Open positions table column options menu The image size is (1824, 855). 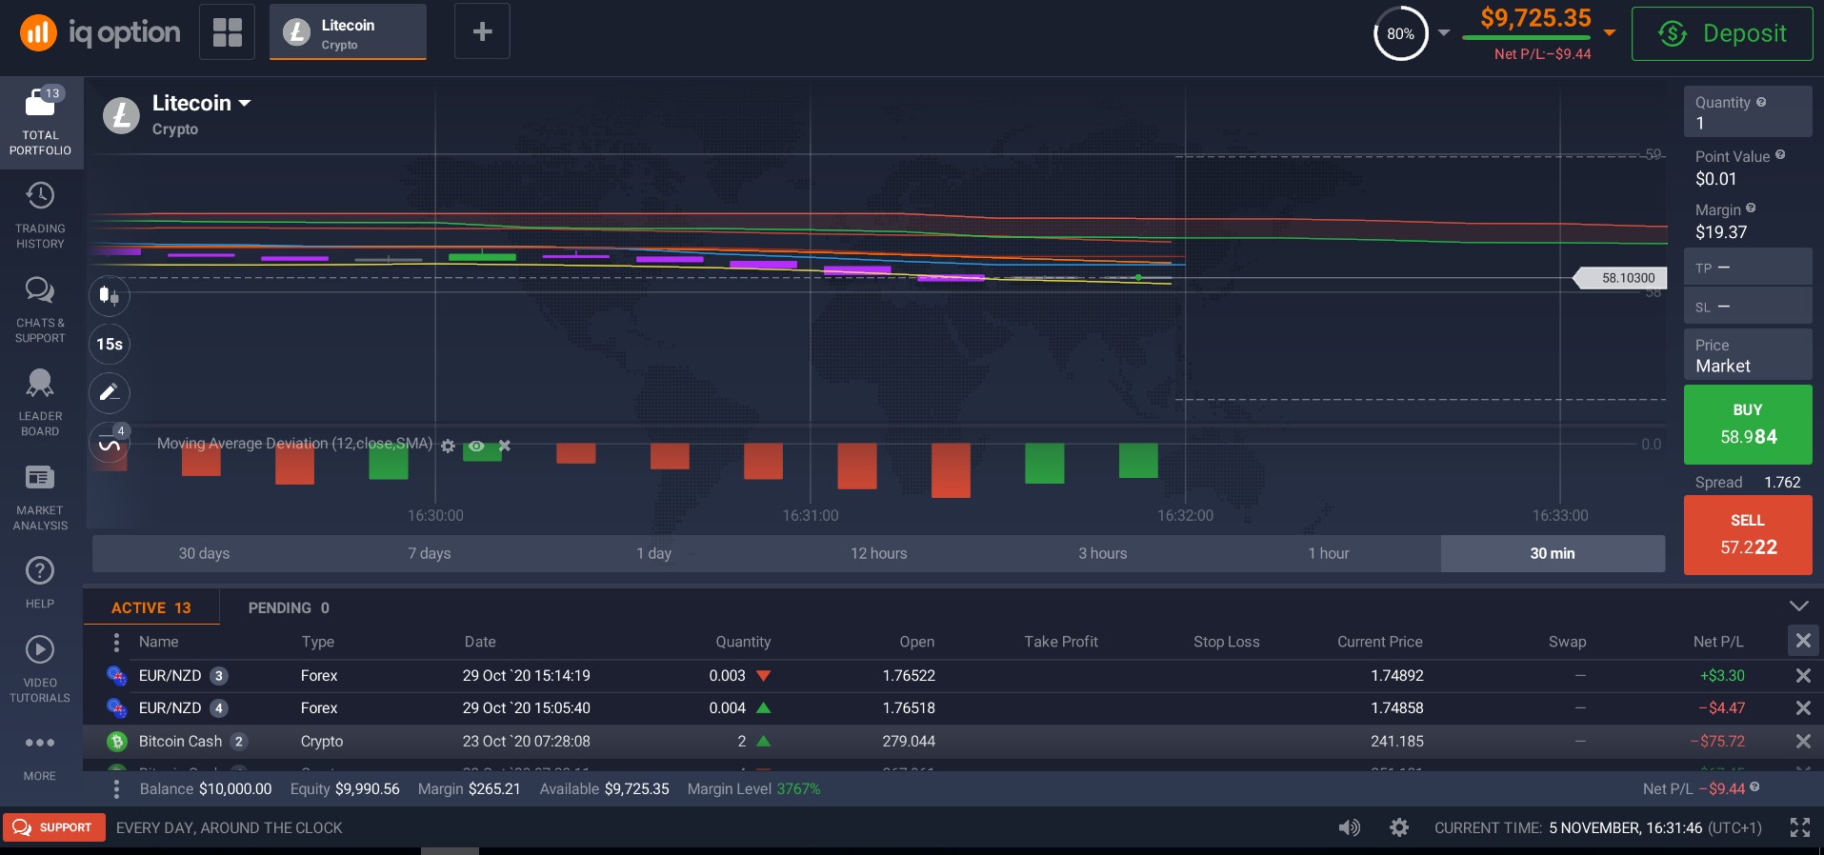point(116,642)
